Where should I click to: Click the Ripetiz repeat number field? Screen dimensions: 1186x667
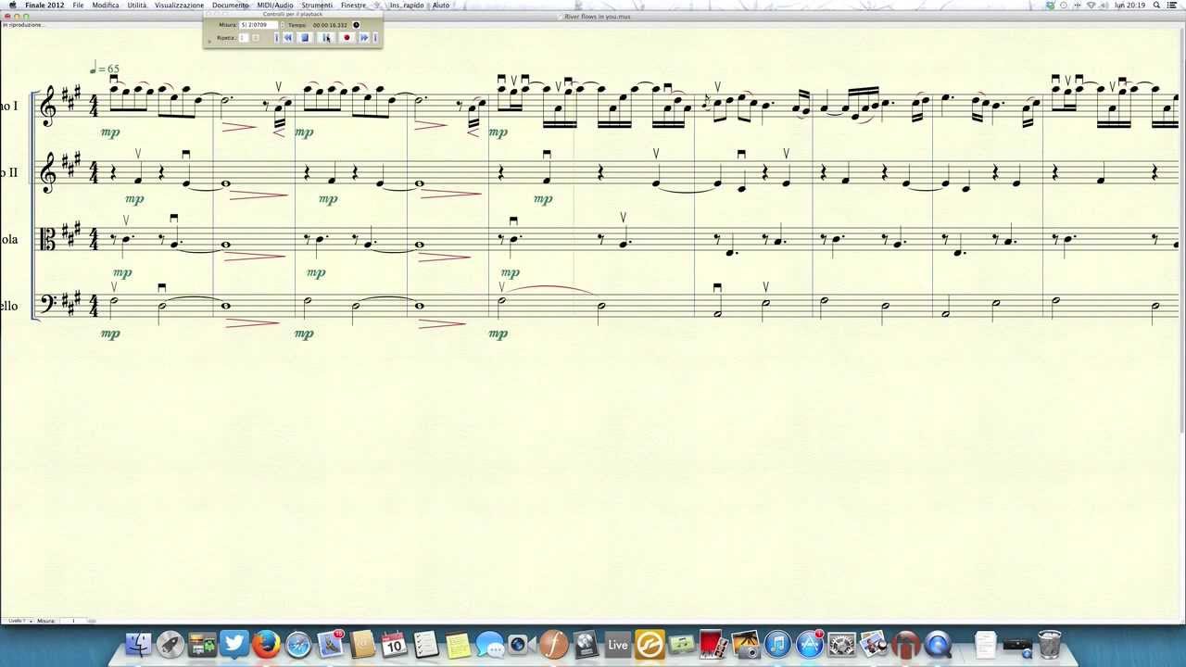(x=243, y=37)
